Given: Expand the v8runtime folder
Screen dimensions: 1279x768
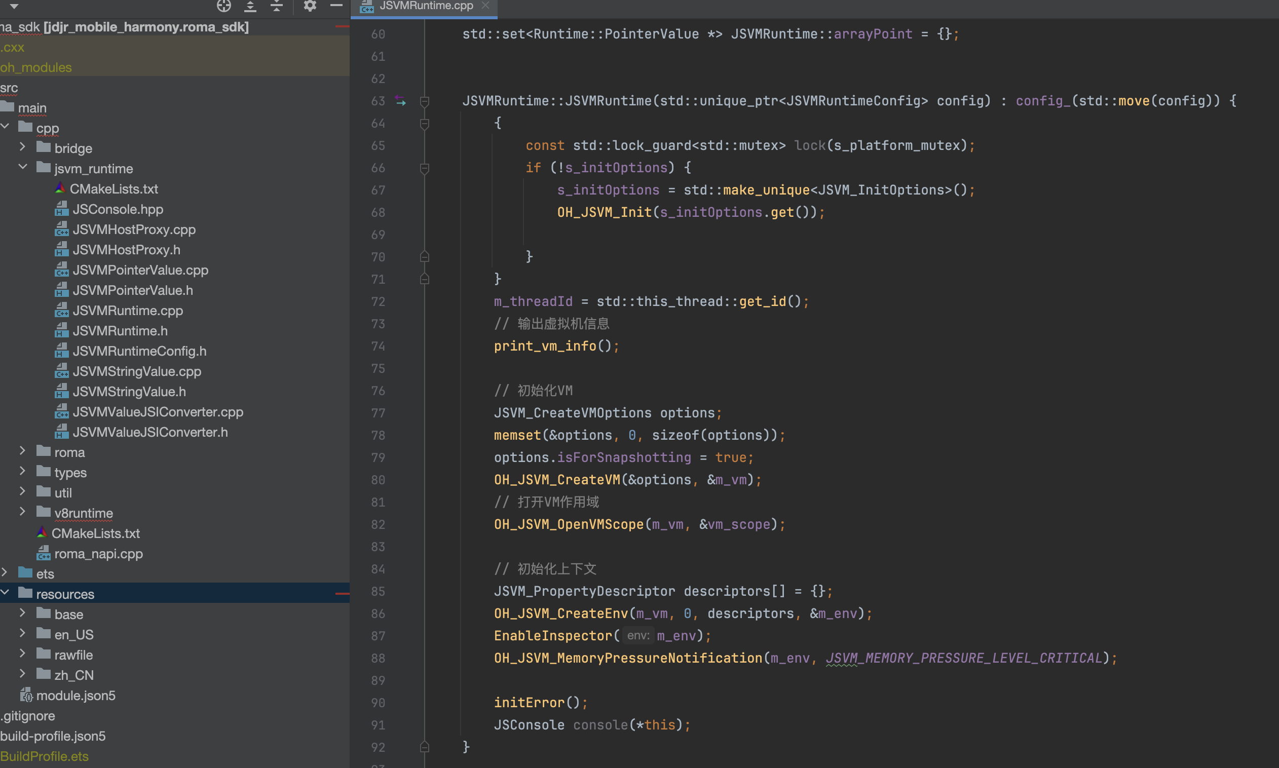Looking at the screenshot, I should (x=23, y=512).
